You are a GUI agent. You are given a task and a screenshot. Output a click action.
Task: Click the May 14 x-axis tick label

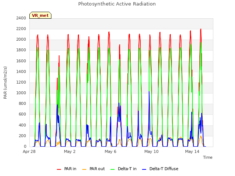(192, 151)
